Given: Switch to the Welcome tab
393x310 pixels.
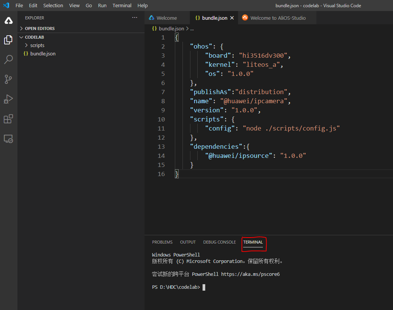Looking at the screenshot, I should coord(167,18).
